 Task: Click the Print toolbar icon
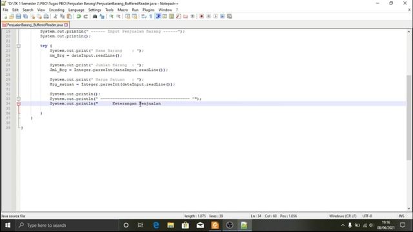[x=46, y=16]
